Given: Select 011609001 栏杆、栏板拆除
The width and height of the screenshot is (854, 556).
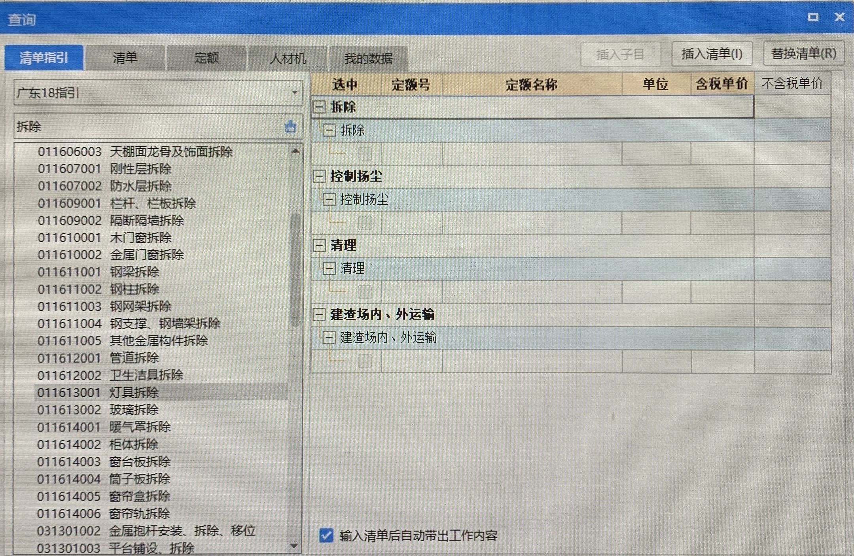Looking at the screenshot, I should click(x=117, y=203).
